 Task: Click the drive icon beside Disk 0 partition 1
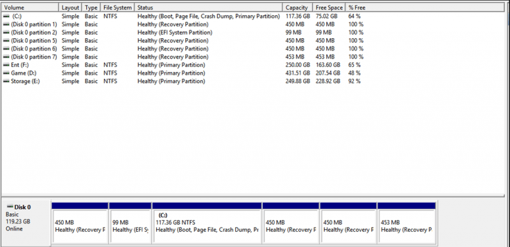6,24
